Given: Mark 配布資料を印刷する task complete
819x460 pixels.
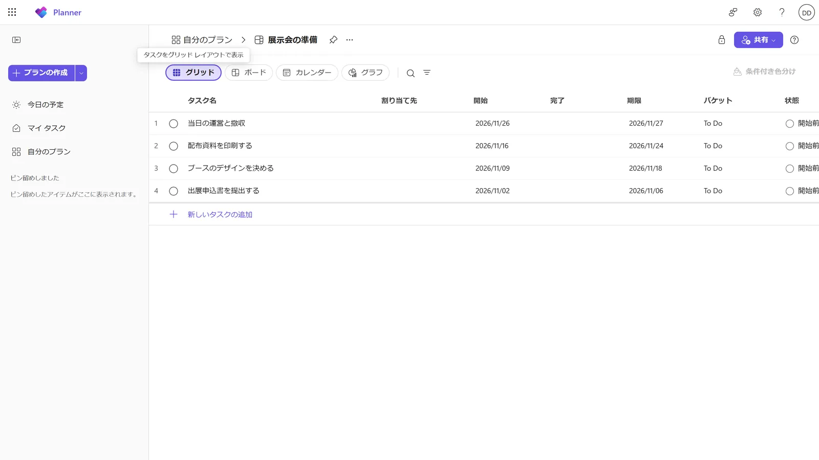Looking at the screenshot, I should click(x=174, y=146).
